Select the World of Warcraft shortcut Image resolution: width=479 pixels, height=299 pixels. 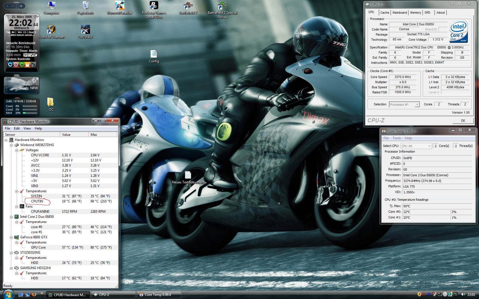click(52, 32)
